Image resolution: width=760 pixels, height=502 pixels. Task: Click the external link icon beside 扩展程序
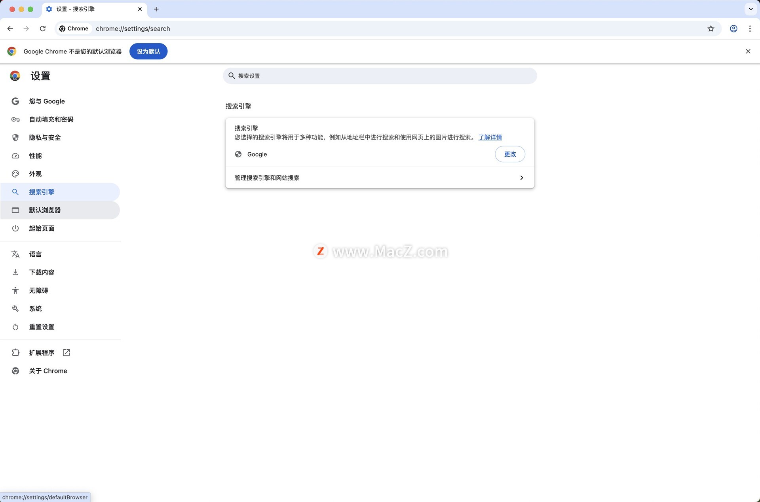66,352
